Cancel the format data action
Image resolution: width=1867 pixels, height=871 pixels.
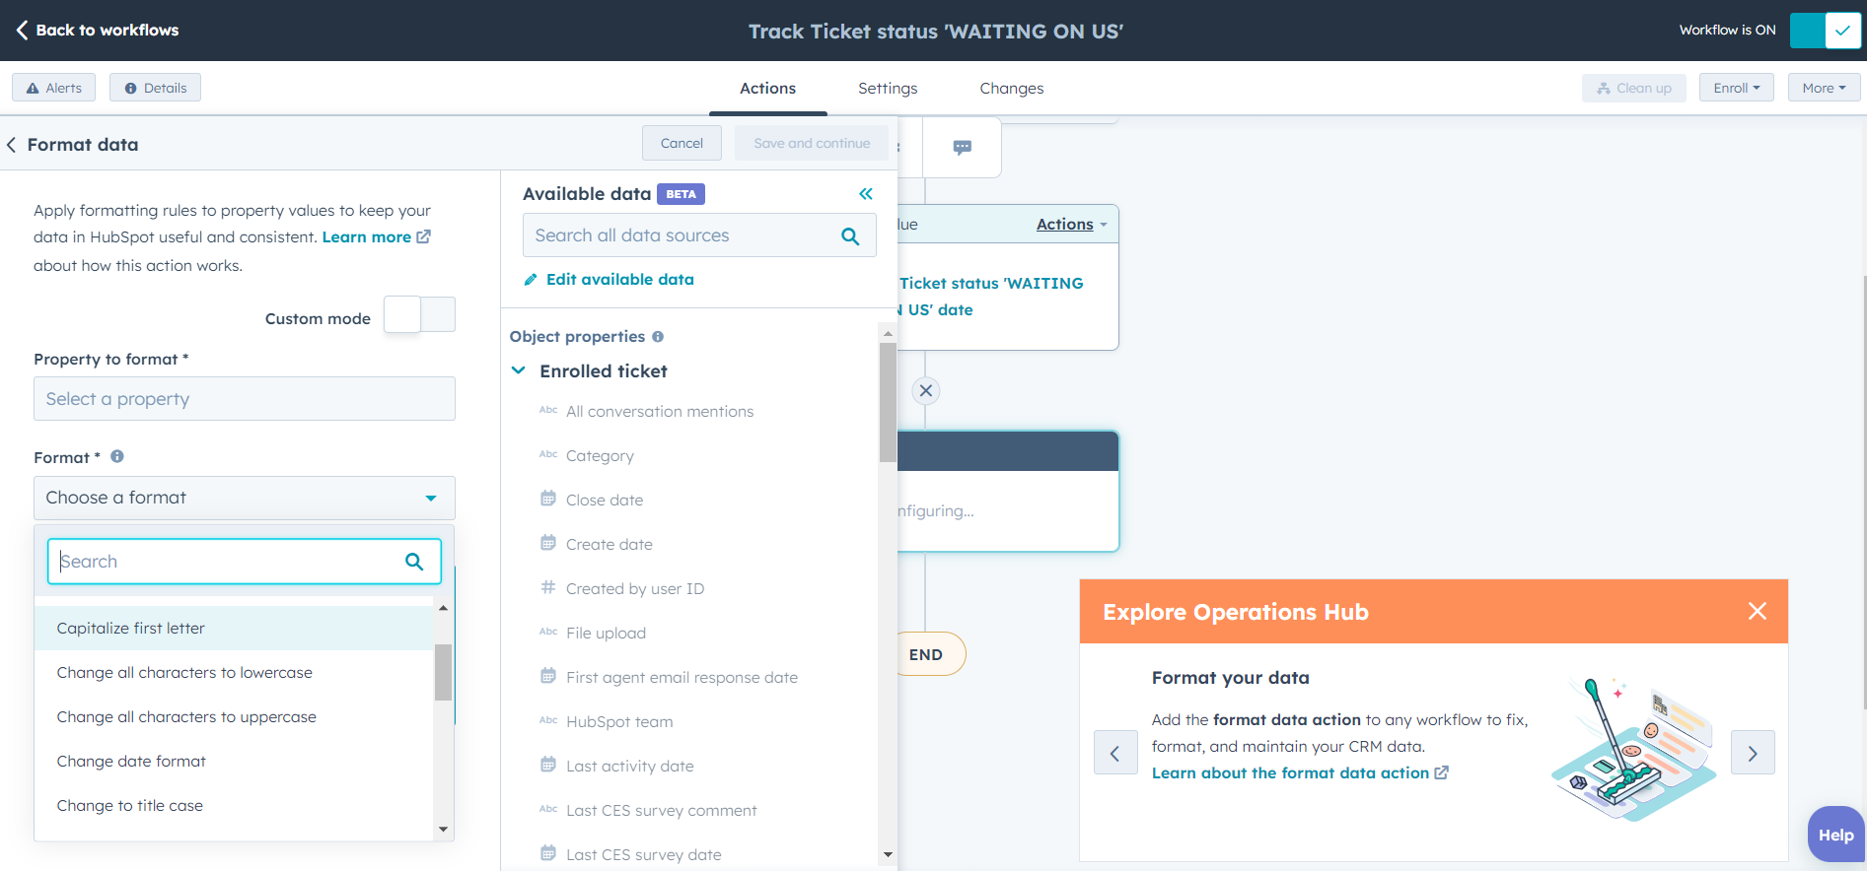coord(682,143)
